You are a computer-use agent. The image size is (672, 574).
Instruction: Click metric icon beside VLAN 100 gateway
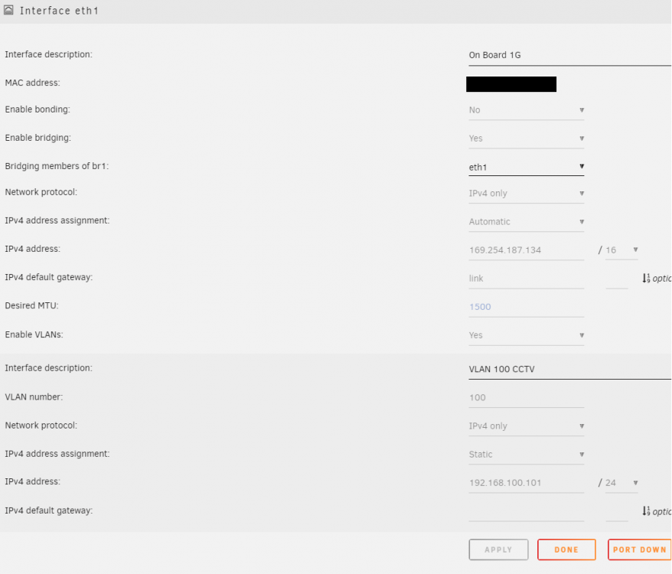(x=646, y=511)
